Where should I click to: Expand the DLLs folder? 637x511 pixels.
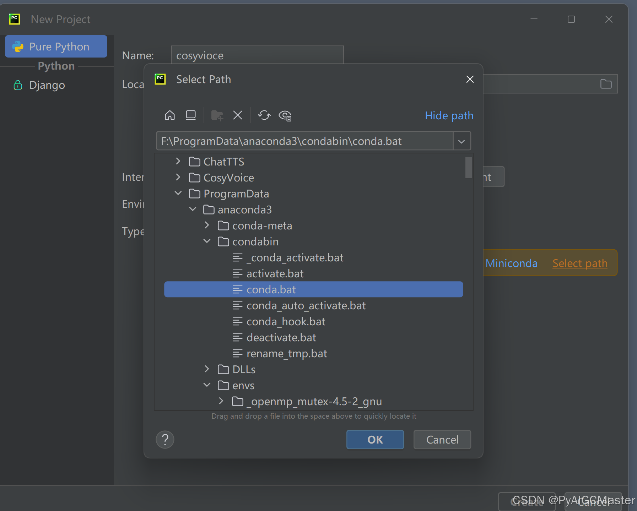click(x=207, y=369)
